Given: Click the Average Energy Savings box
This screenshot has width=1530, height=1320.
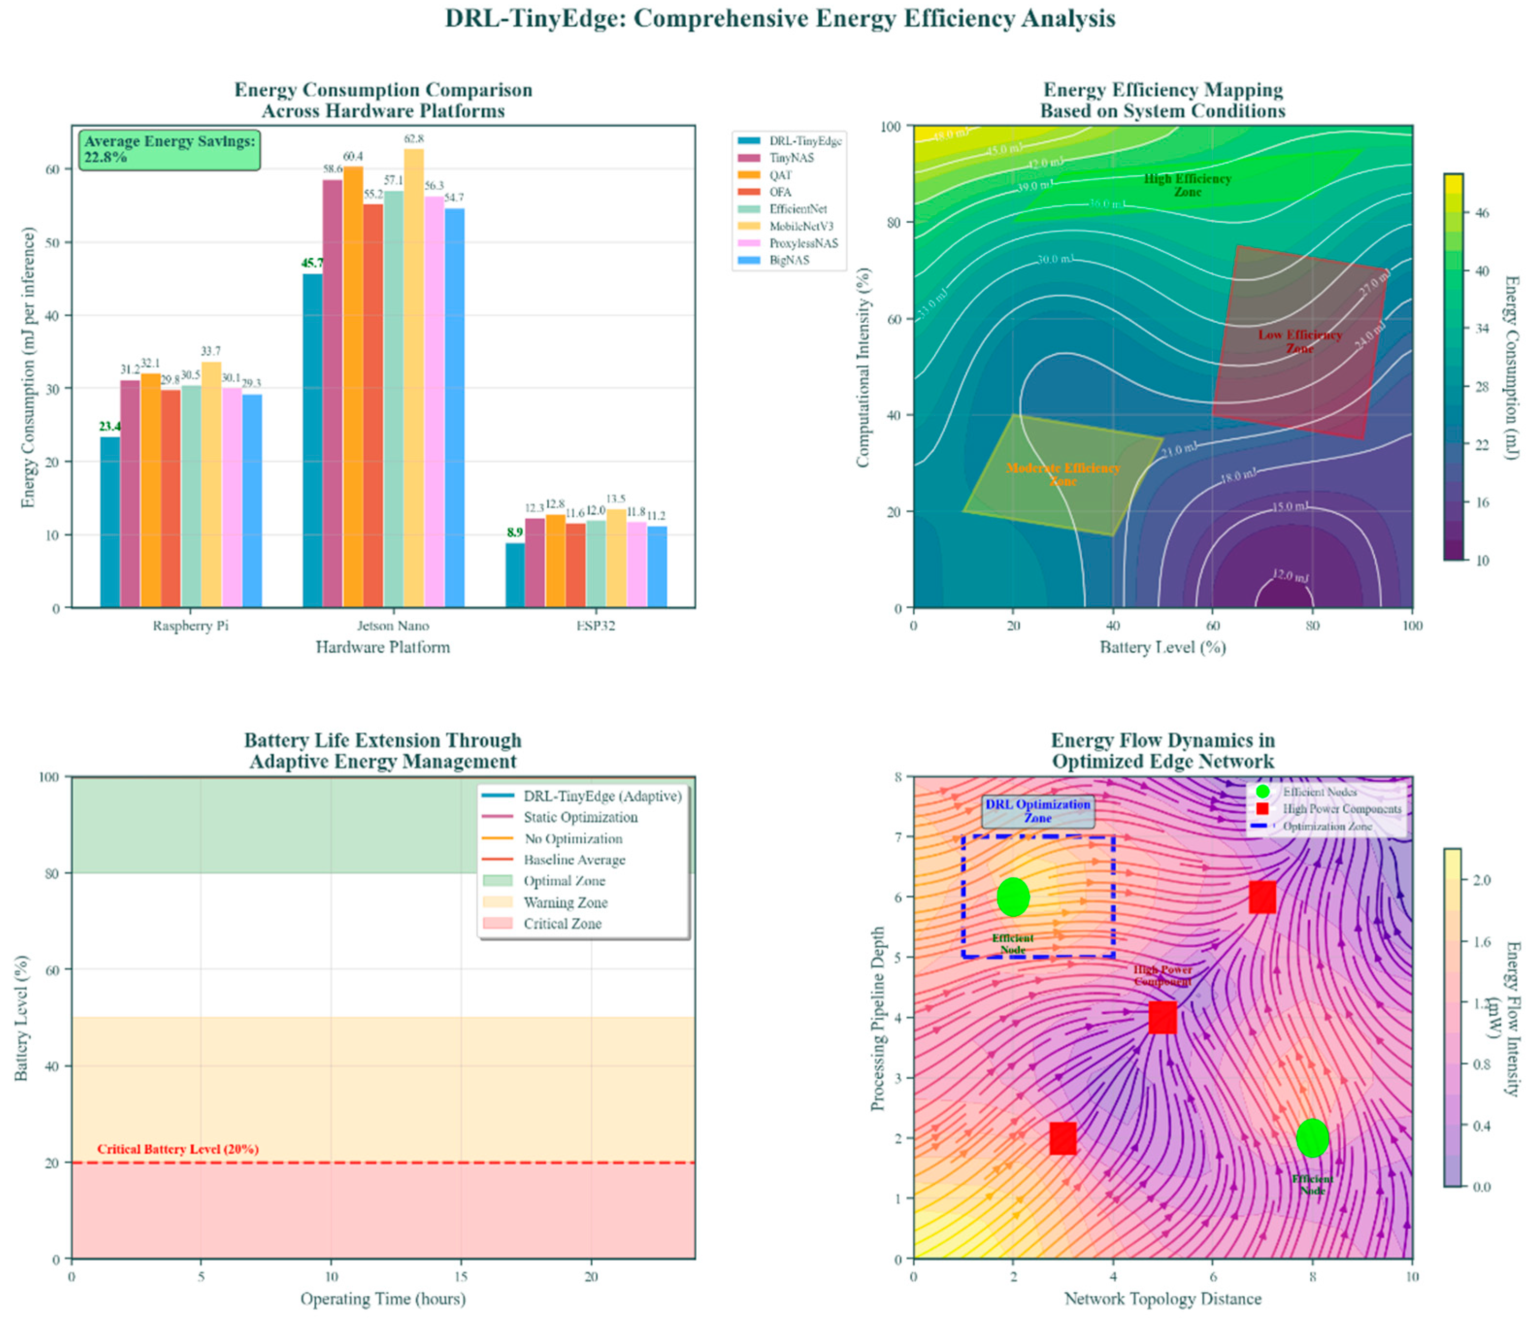Looking at the screenshot, I should point(170,149).
